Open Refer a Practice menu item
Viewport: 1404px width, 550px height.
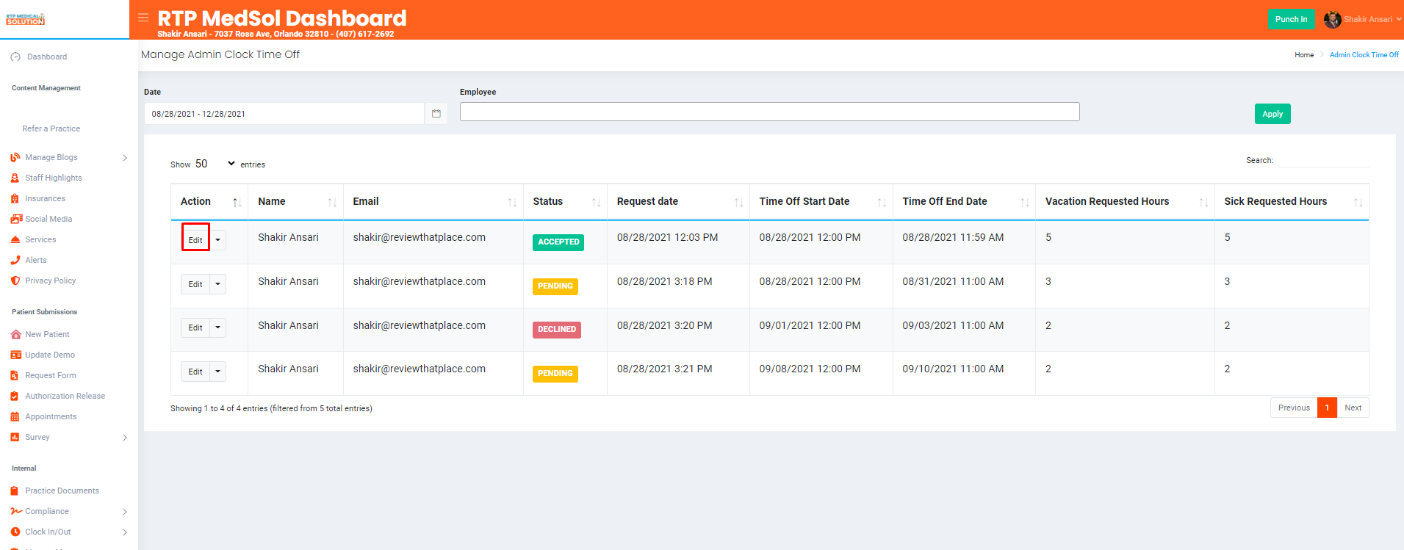[51, 129]
